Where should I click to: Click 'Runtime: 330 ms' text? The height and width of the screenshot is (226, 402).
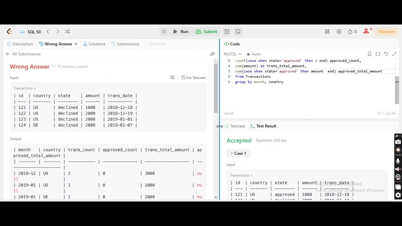click(271, 140)
